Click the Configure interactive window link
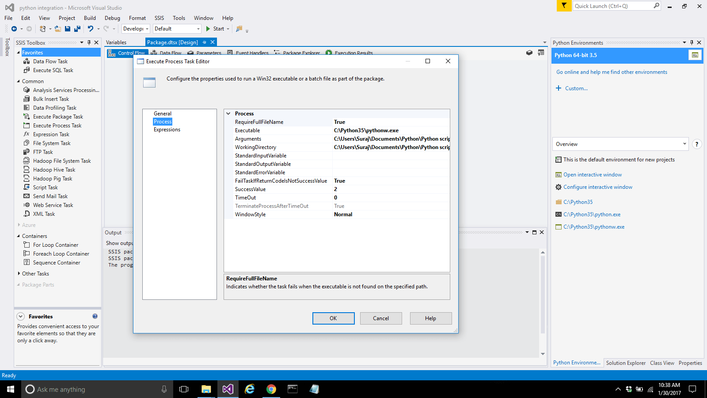707x398 pixels. [598, 187]
